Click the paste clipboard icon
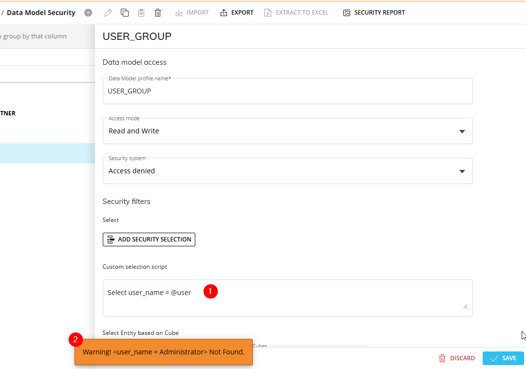This screenshot has width=526, height=369. [x=141, y=13]
